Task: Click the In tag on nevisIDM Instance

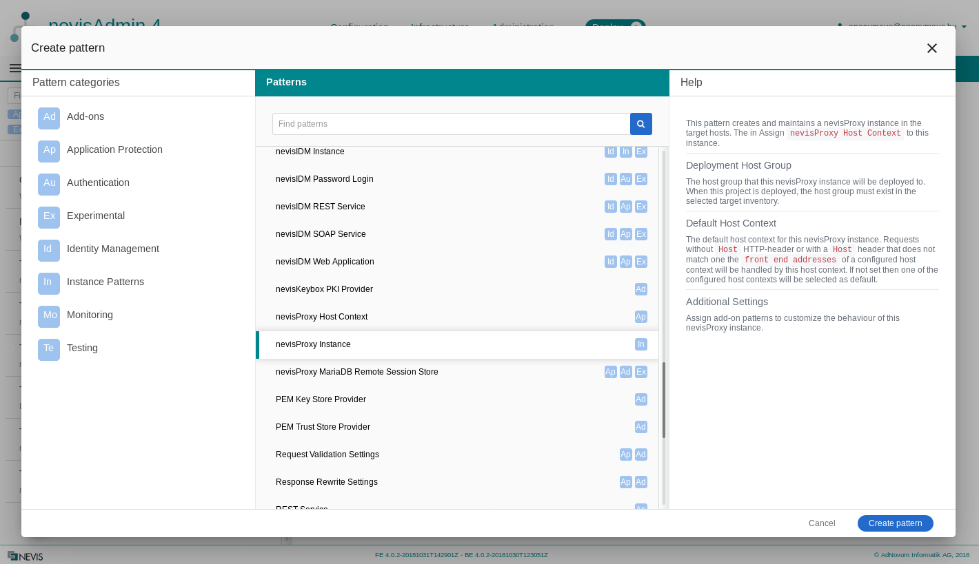Action: tap(626, 152)
